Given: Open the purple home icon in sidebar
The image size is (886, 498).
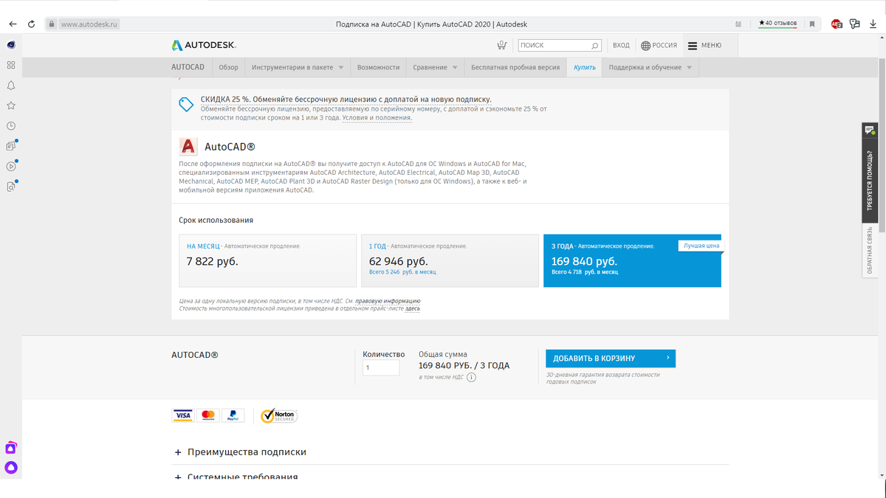Looking at the screenshot, I should click(x=11, y=448).
